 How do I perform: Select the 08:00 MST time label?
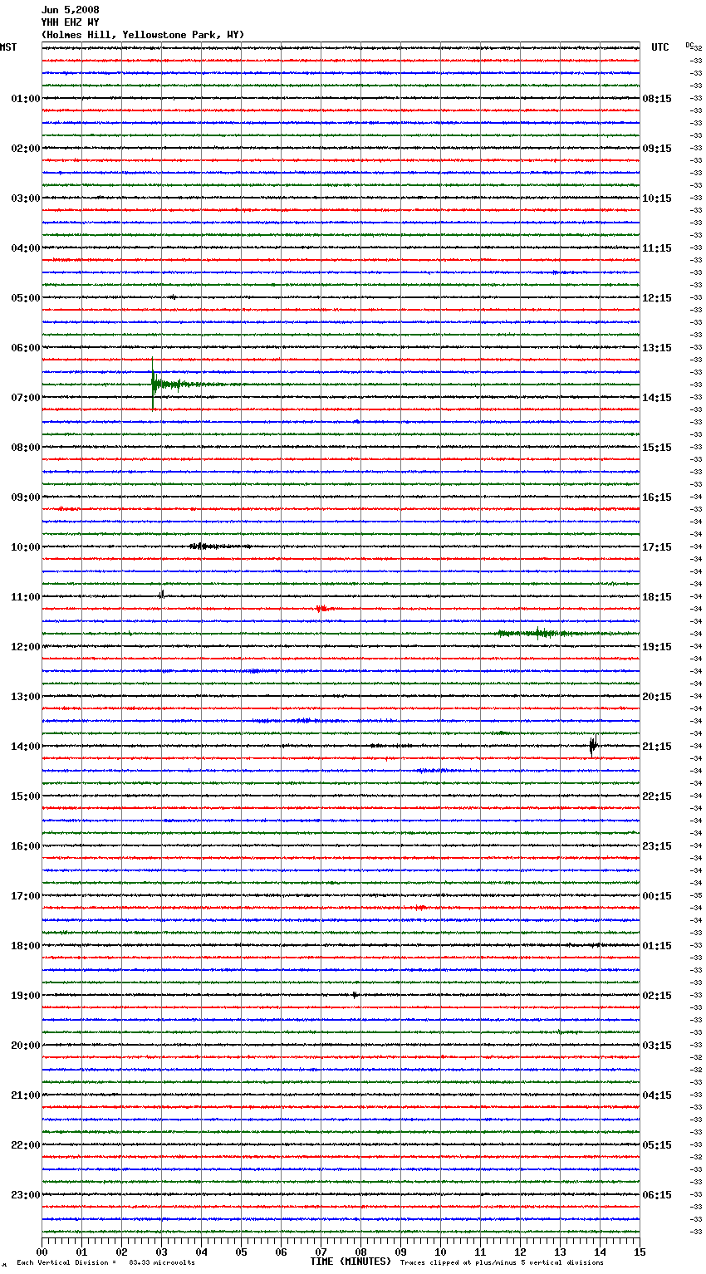click(26, 448)
